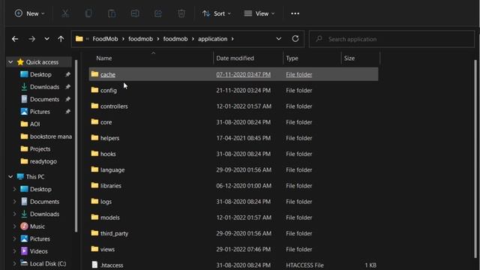
Task: Select the controllers folder
Action: (x=114, y=106)
